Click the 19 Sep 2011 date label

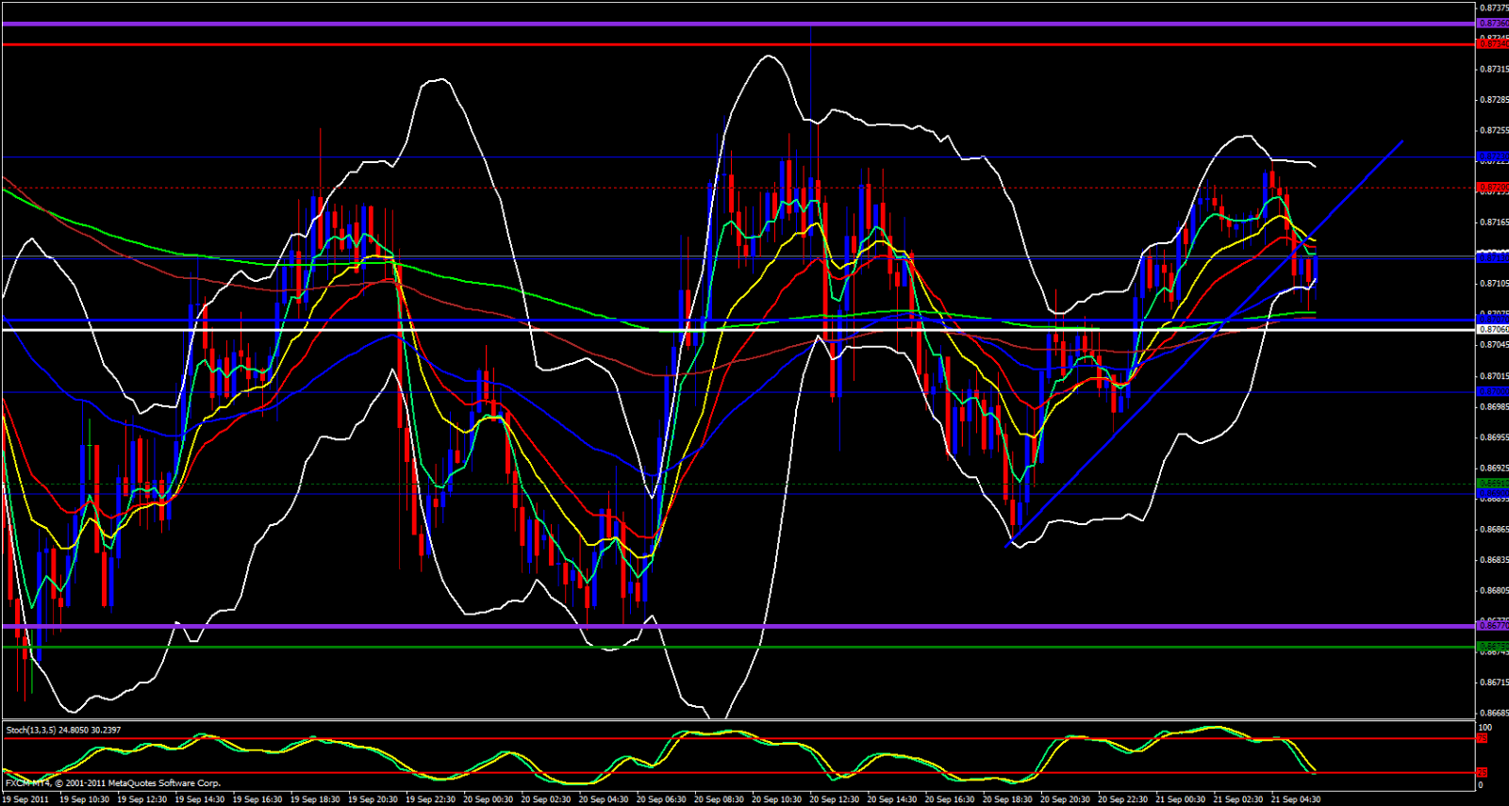(x=27, y=799)
